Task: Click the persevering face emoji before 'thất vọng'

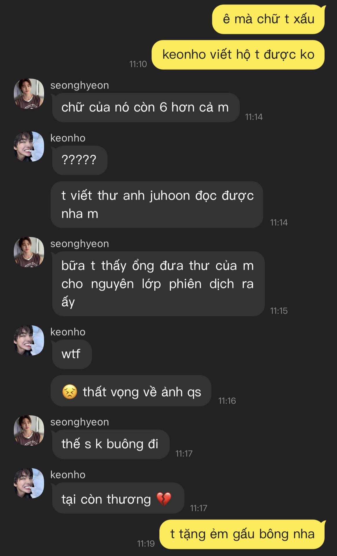Action: coord(70,392)
